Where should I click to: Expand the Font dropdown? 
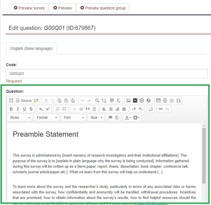(x=73, y=118)
